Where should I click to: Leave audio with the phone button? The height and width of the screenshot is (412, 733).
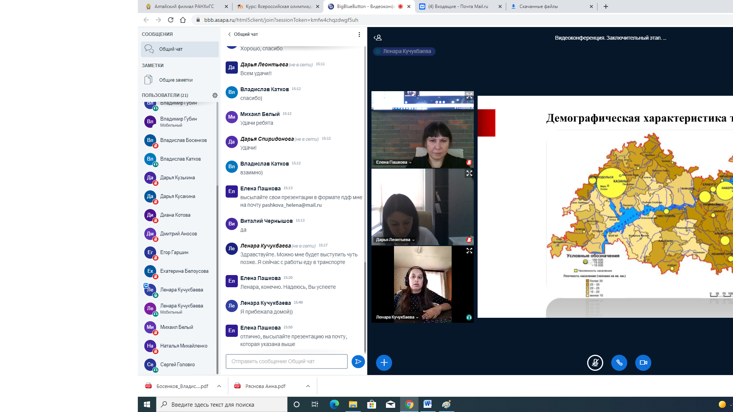619,363
